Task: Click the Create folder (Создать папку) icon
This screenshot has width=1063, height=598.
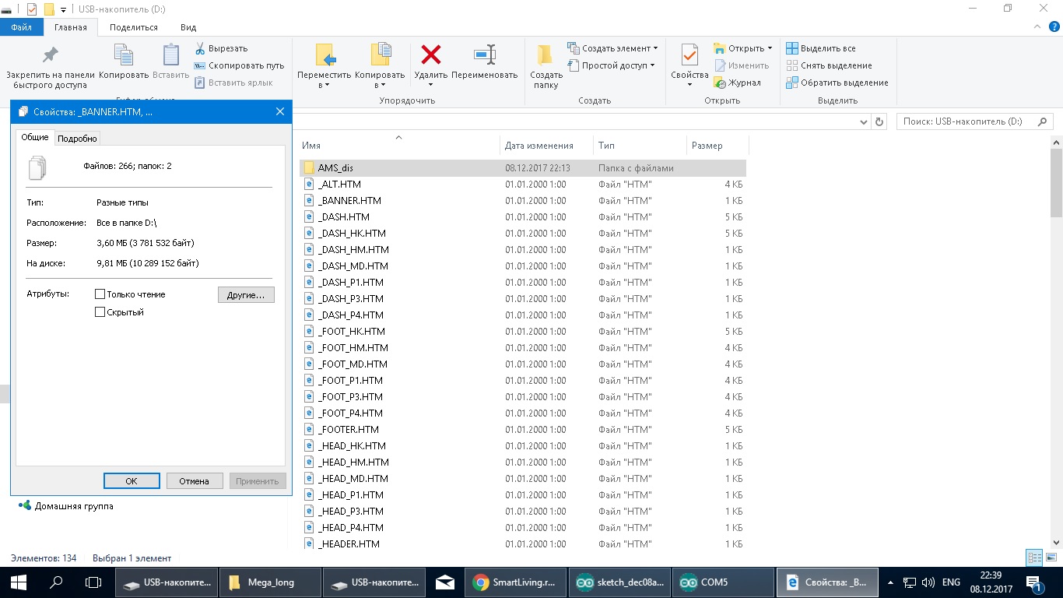Action: (546, 55)
